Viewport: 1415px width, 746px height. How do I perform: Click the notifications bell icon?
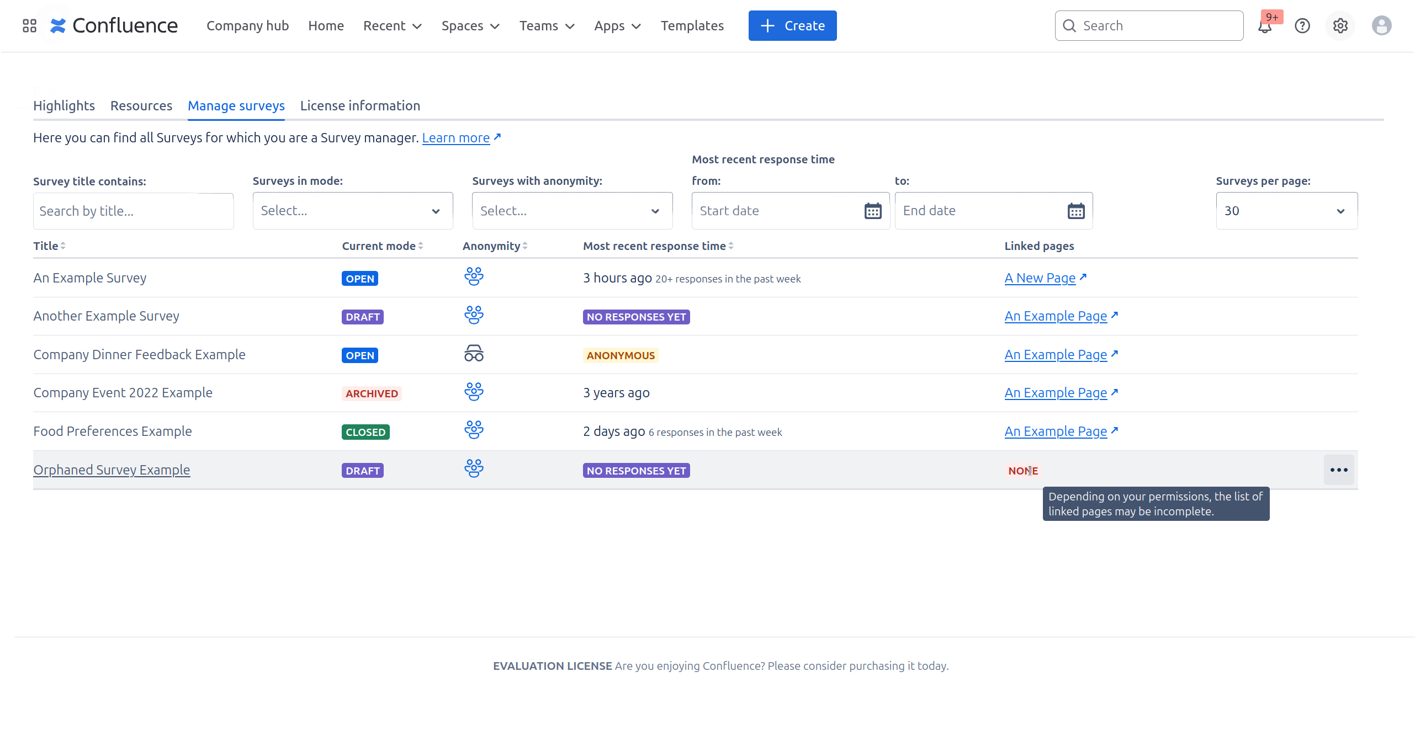pos(1265,26)
